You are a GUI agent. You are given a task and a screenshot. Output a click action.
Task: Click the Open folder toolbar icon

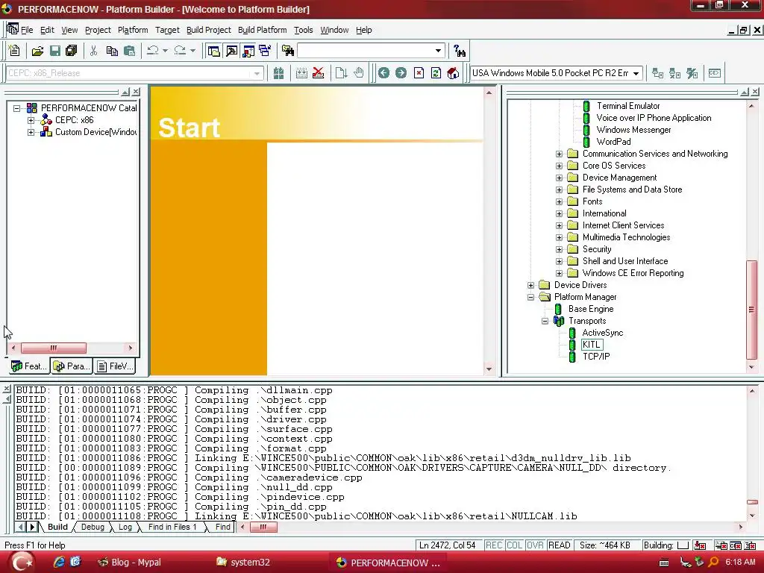coord(37,51)
